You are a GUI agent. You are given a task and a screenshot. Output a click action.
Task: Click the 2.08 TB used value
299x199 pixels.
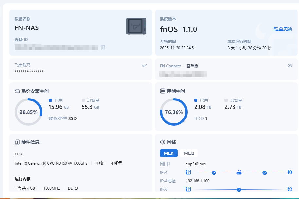[x=203, y=107]
